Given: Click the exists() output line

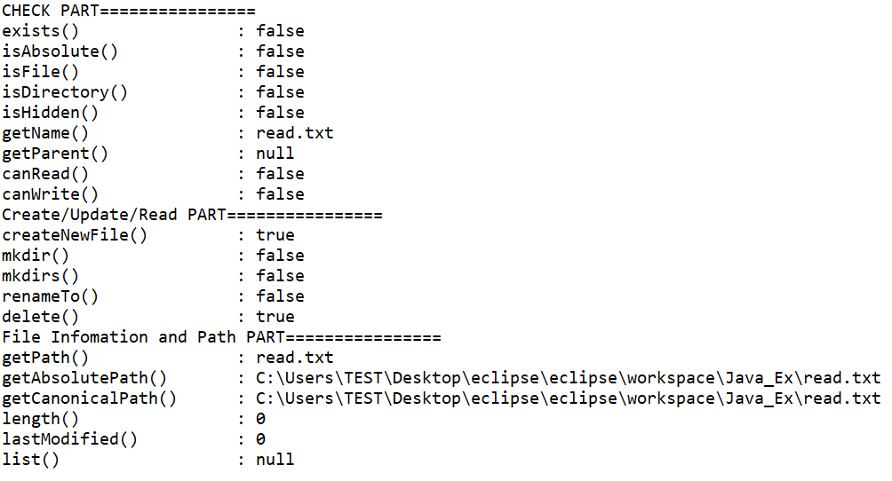Looking at the screenshot, I should pyautogui.click(x=153, y=31).
